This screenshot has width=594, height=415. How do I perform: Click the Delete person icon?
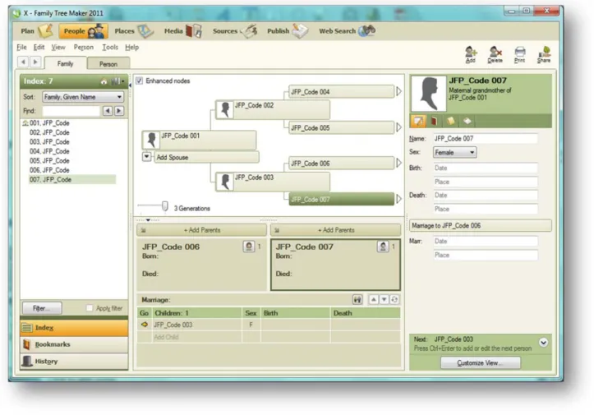[495, 54]
